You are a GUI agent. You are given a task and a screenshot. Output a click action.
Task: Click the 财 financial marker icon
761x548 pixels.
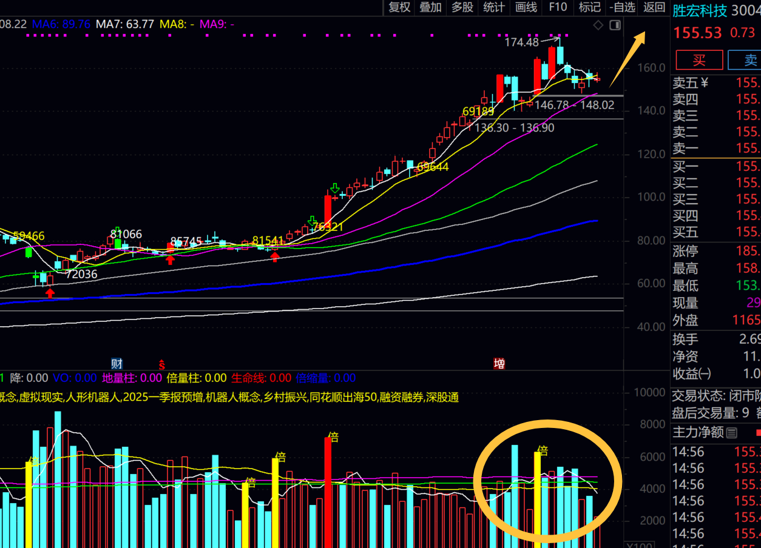[x=117, y=364]
